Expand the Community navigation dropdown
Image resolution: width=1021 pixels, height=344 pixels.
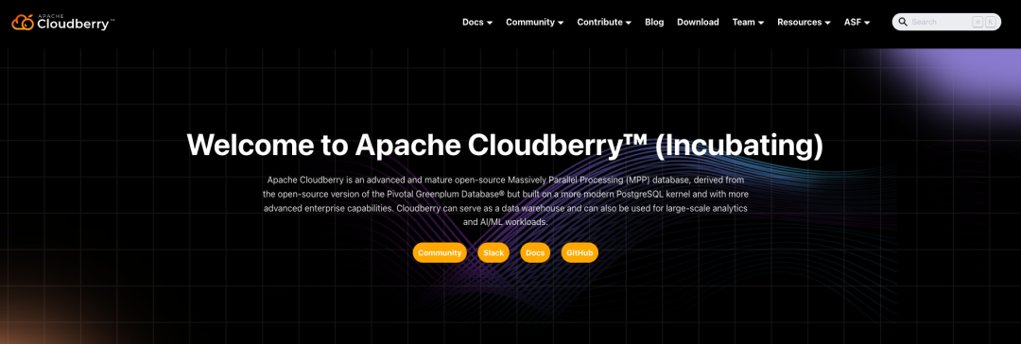tap(534, 22)
